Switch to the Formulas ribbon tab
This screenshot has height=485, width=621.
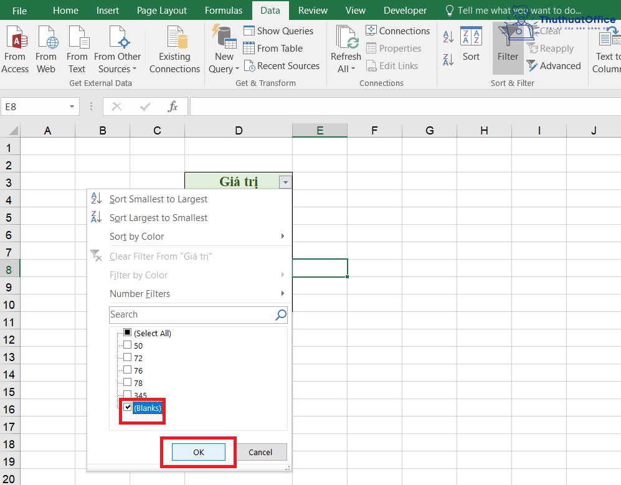point(223,10)
